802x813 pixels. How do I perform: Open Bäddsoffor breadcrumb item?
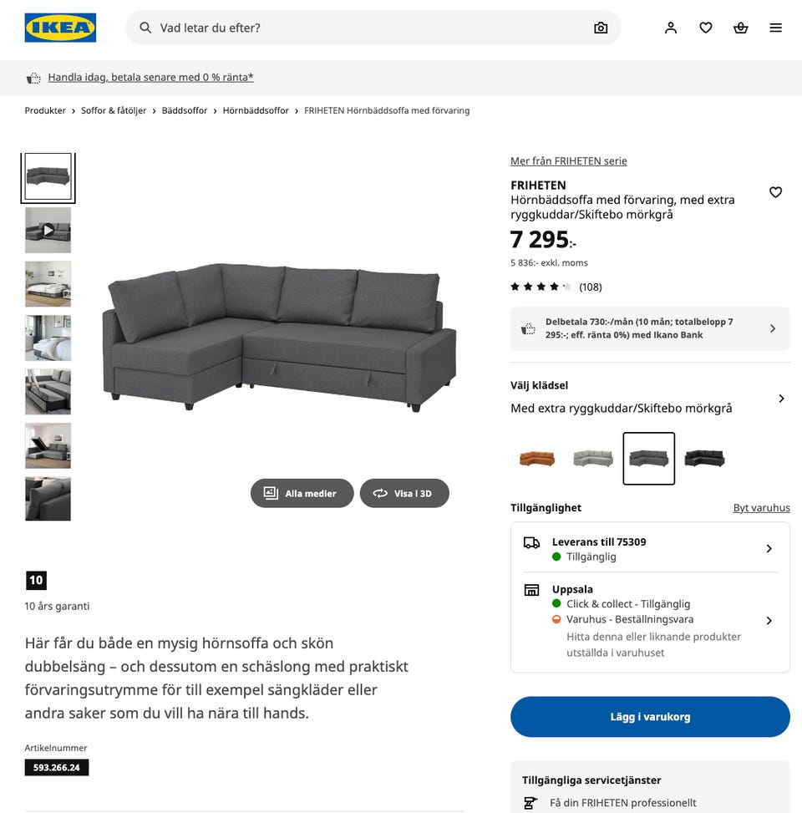pyautogui.click(x=185, y=110)
